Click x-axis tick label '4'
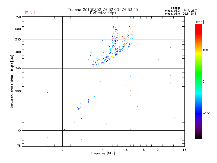Screen dimensions: 217x163 [103, 150]
